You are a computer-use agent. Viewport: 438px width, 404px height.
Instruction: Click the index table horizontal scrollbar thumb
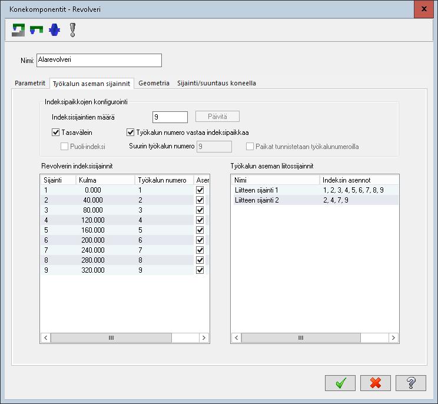pyautogui.click(x=111, y=337)
